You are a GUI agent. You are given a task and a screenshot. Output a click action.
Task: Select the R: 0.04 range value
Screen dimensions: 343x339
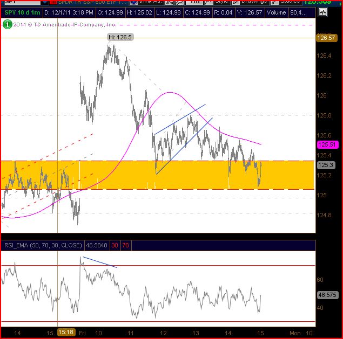pyautogui.click(x=223, y=12)
